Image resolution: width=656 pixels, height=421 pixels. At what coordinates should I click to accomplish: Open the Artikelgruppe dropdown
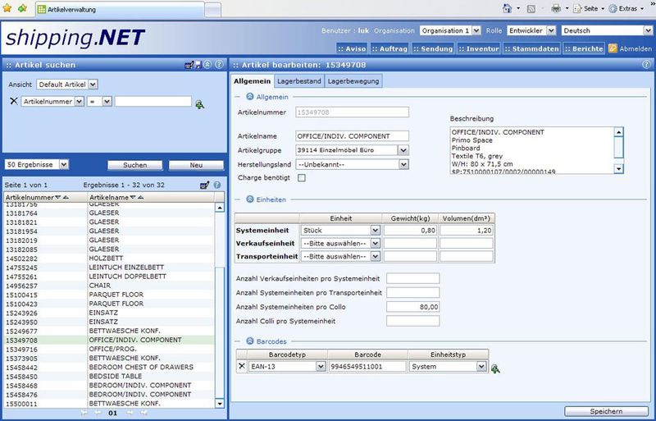[x=403, y=150]
